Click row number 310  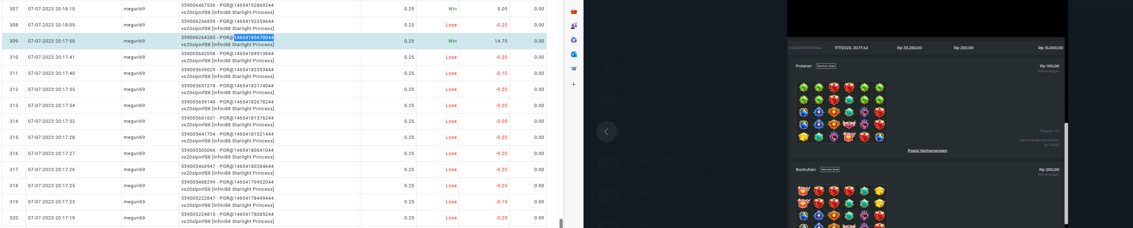click(14, 57)
